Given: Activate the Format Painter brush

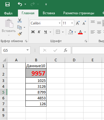Looking at the screenshot, I should 20,34.
